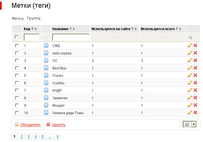Check Хижина дяди Тома row checkbox
This screenshot has width=203, height=142.
pyautogui.click(x=17, y=113)
